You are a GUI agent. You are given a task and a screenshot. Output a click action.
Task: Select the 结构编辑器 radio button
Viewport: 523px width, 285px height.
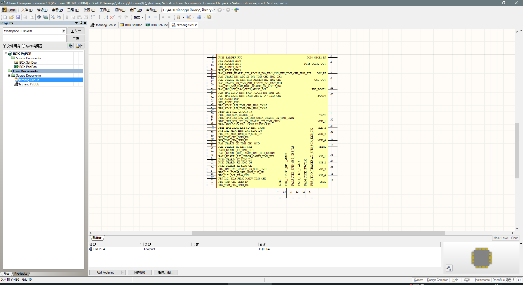(24, 46)
